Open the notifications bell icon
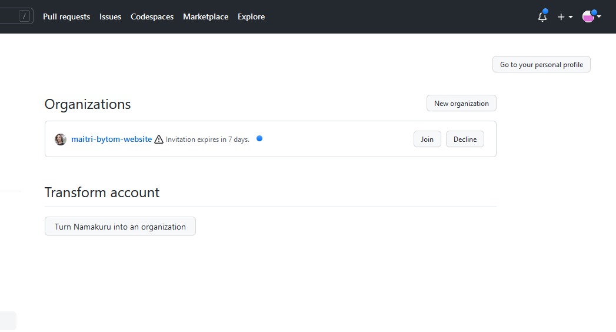The width and height of the screenshot is (616, 332). pyautogui.click(x=542, y=17)
